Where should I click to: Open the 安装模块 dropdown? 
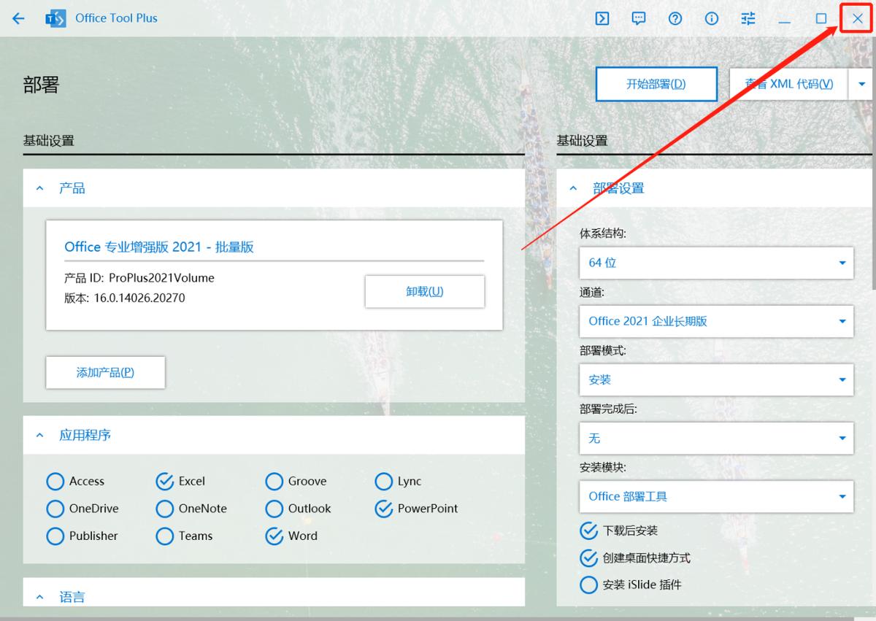coord(715,496)
